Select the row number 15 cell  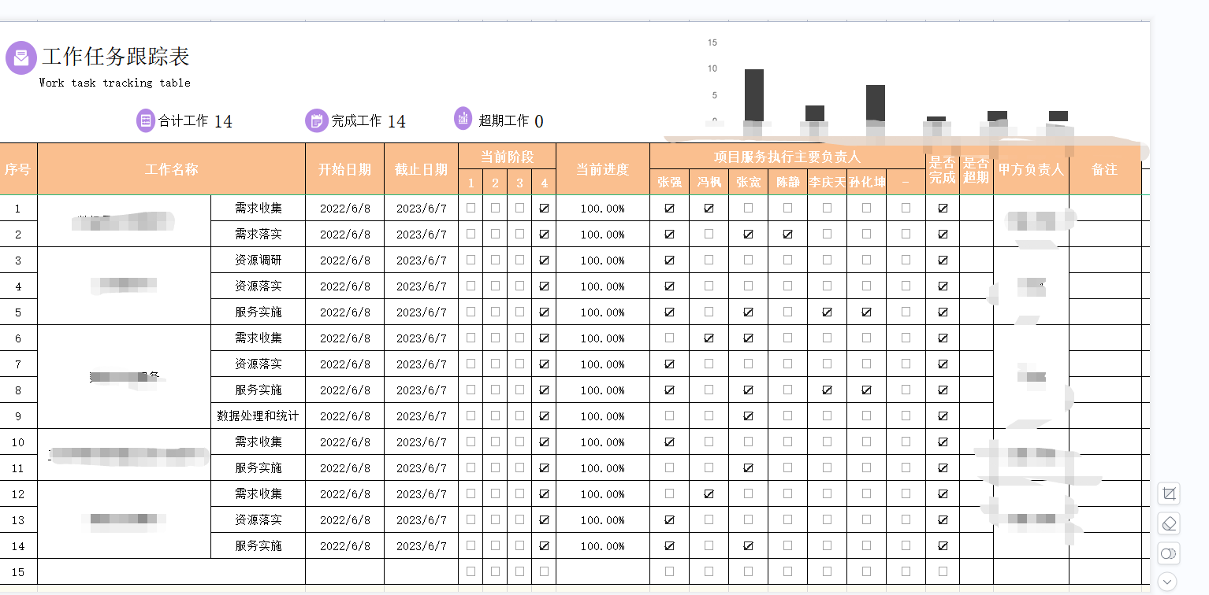(18, 572)
